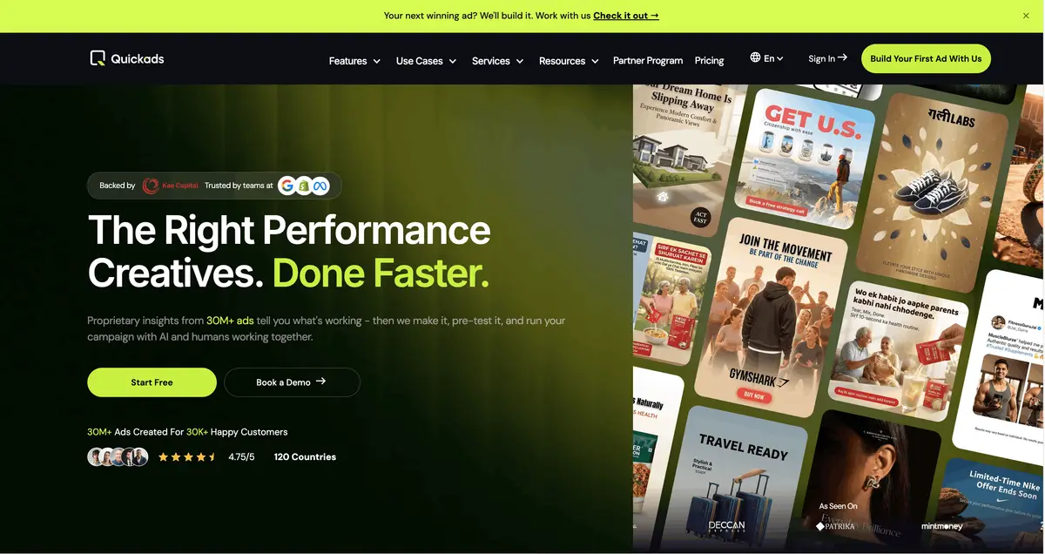
Task: Click "30M+ Ads Created For 30K+ Happy Customers"
Action: point(187,432)
